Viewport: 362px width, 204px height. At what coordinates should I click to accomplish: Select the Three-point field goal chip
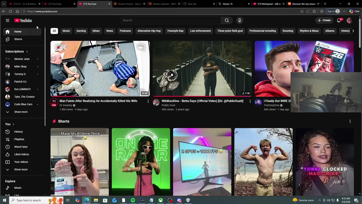click(x=230, y=31)
